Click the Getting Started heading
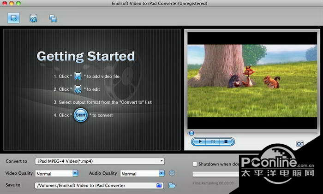This screenshot has width=323, height=194. (86, 56)
